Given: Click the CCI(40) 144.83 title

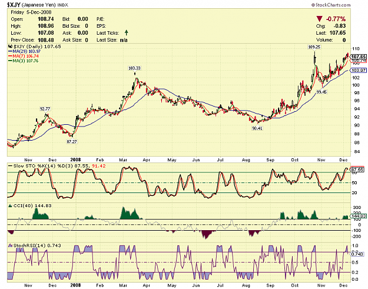Looking at the screenshot, I should [32, 206].
